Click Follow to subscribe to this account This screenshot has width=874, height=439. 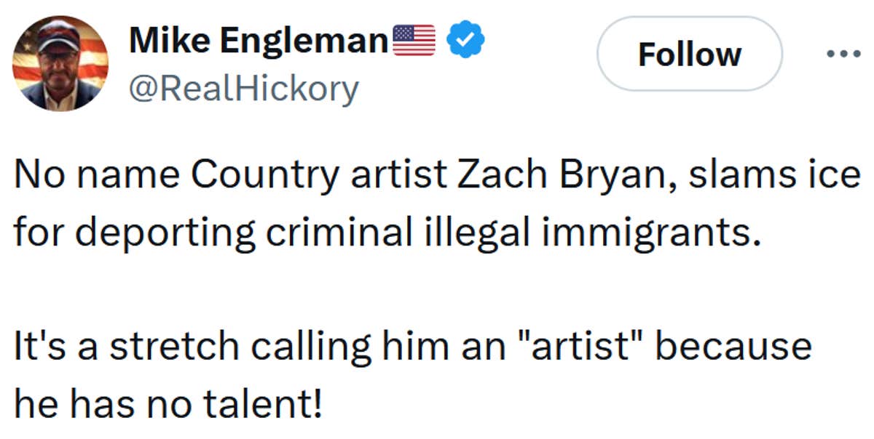click(x=689, y=54)
